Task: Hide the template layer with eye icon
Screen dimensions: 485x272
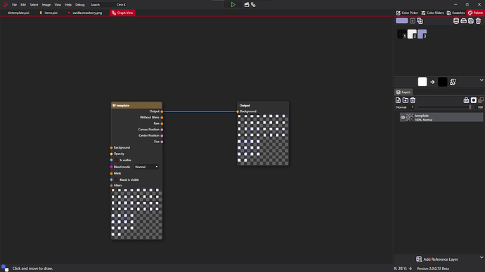Action: 403,117
